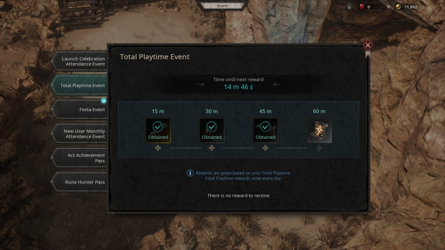Expand the down arrow in top bar
Viewport: 445px width, 250px height.
(x=349, y=7)
